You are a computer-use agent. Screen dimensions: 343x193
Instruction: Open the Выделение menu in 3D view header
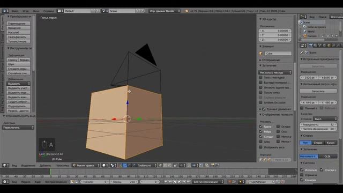28,166
